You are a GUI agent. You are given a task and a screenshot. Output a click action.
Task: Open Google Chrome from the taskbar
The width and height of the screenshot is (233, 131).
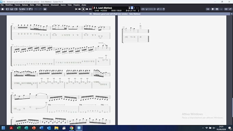pyautogui.click(x=72, y=128)
